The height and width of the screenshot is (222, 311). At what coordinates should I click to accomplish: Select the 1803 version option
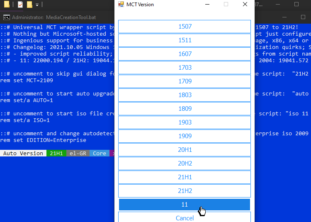[185, 95]
